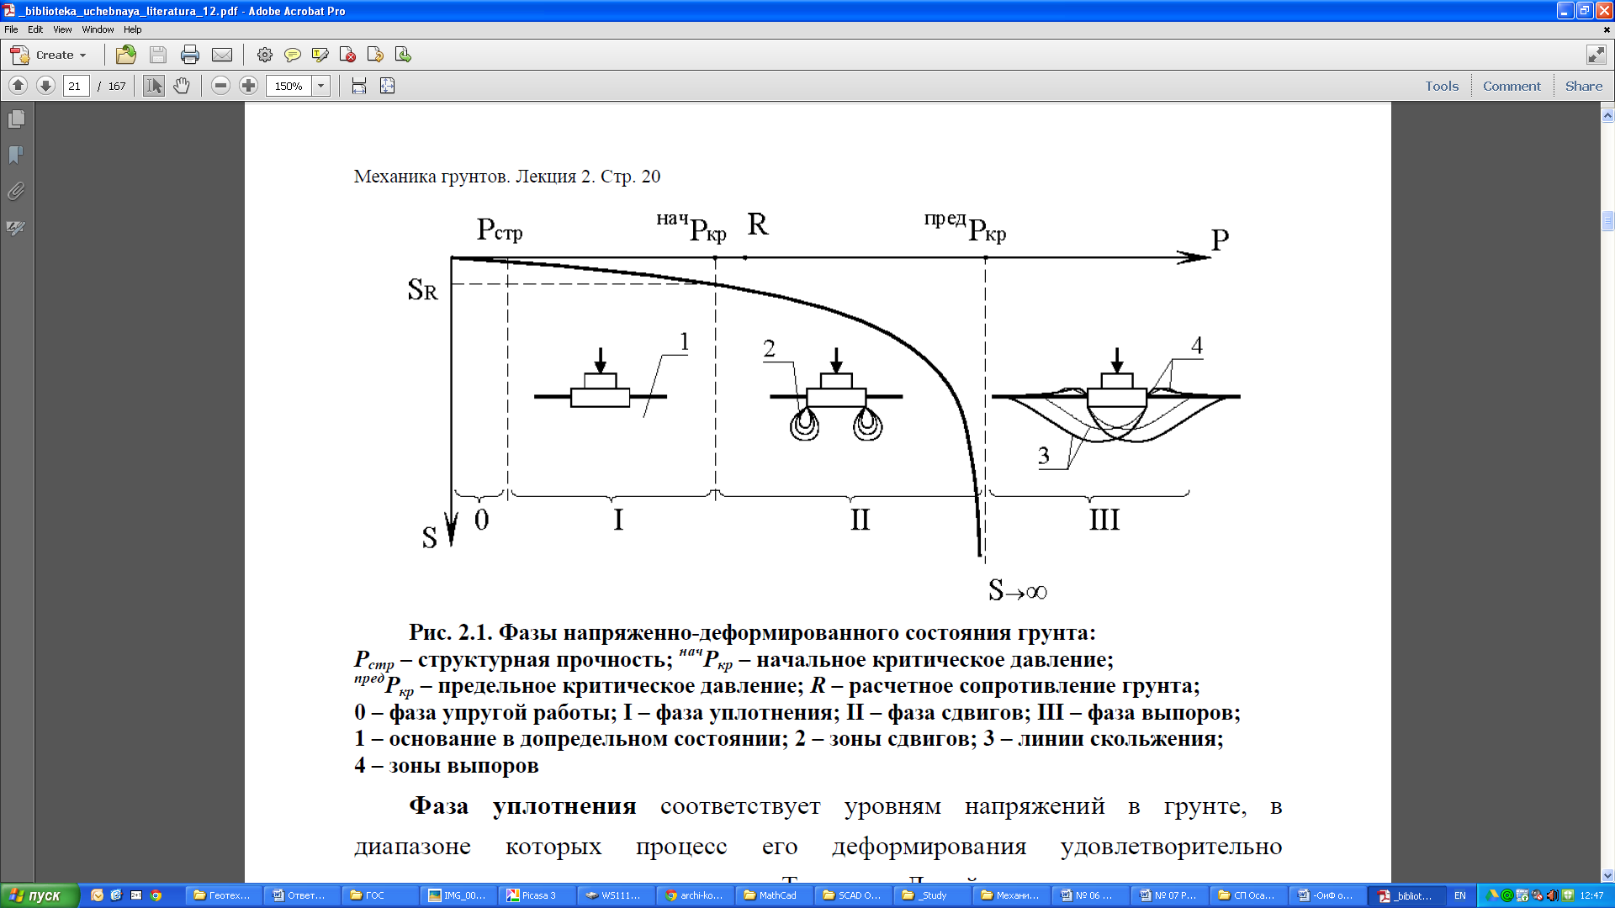Open the Comment pane
The width and height of the screenshot is (1615, 908).
[x=1512, y=86]
